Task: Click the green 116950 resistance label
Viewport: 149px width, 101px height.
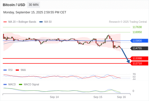Action: pyautogui.click(x=137, y=32)
